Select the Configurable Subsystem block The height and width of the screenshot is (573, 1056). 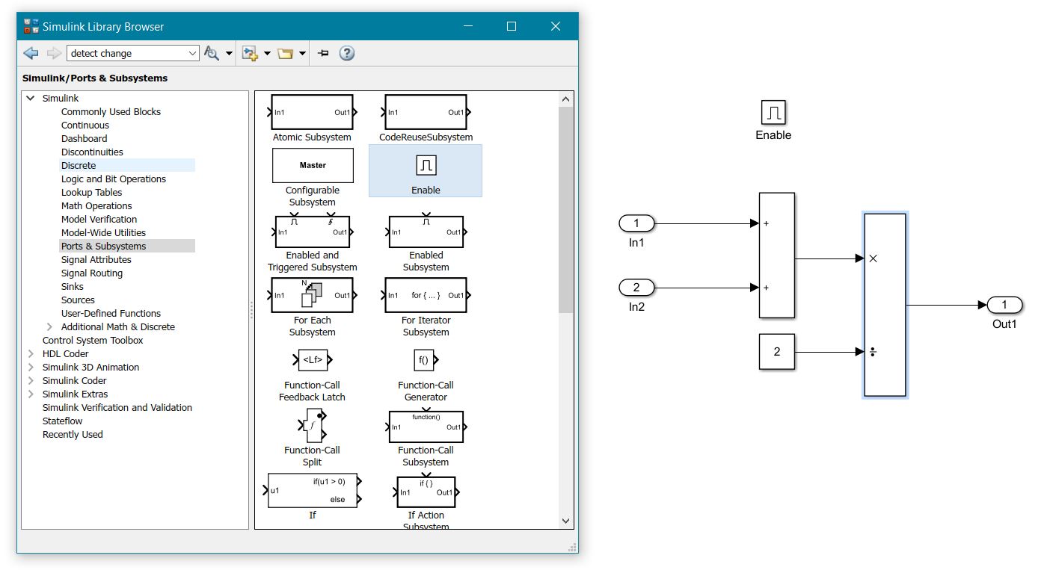[x=312, y=164]
